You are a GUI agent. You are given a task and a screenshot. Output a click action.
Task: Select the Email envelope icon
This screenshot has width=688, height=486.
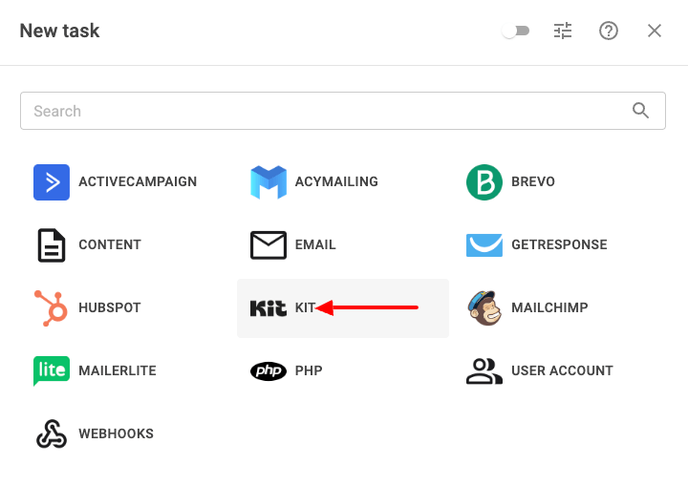[x=269, y=245]
